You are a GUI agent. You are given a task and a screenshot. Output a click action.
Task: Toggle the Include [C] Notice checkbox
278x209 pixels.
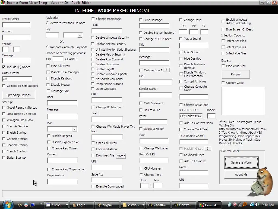click(x=4, y=67)
